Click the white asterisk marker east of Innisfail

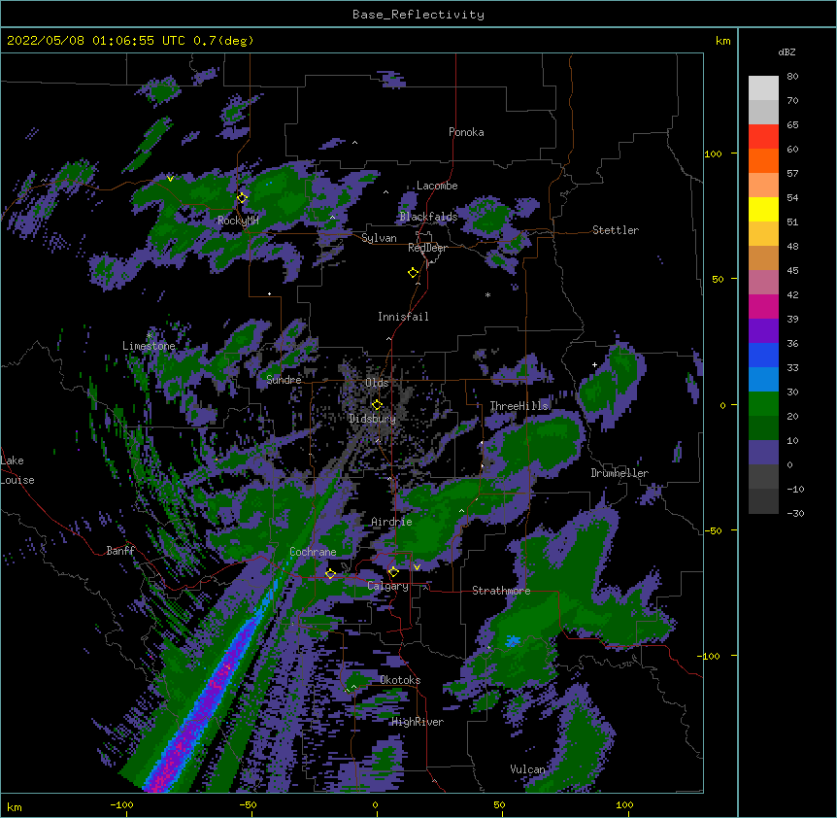[x=487, y=294]
